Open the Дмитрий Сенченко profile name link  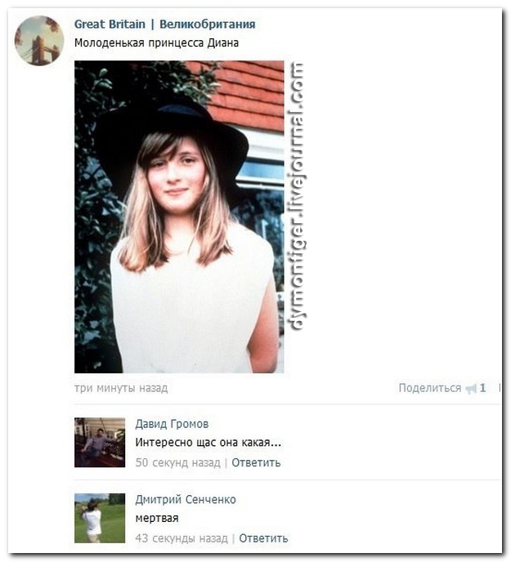(x=186, y=500)
